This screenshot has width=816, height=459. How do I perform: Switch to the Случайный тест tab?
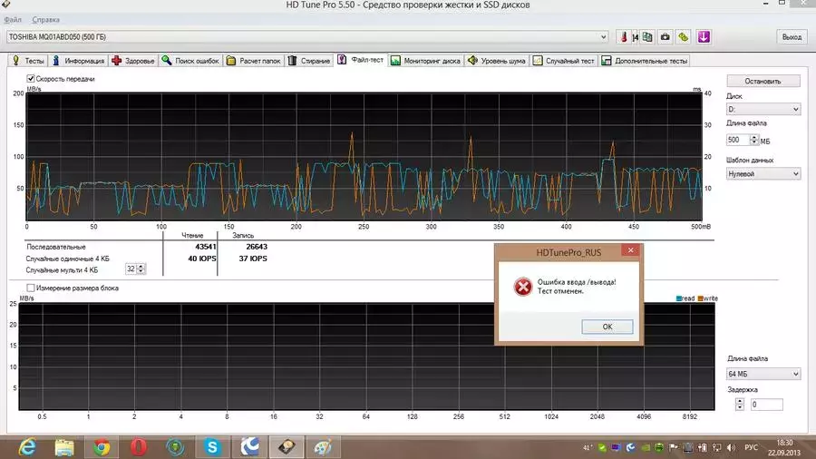(x=563, y=61)
